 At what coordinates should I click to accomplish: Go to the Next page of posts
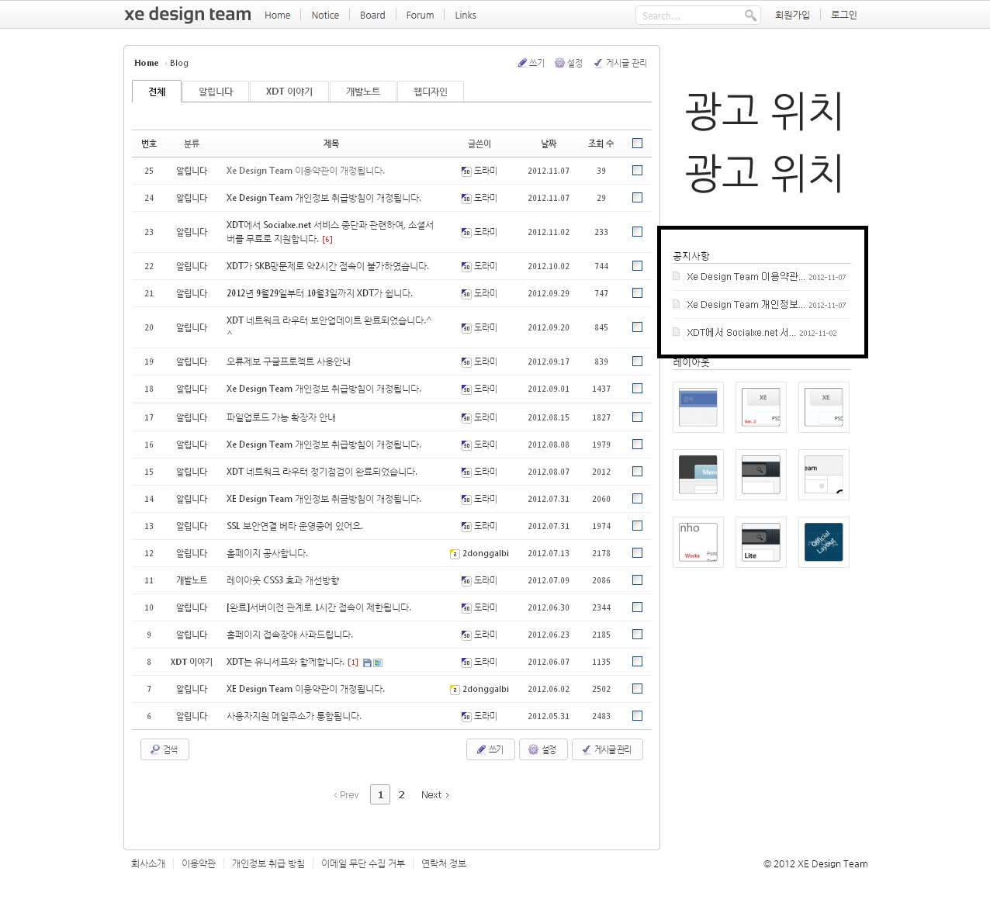click(434, 794)
